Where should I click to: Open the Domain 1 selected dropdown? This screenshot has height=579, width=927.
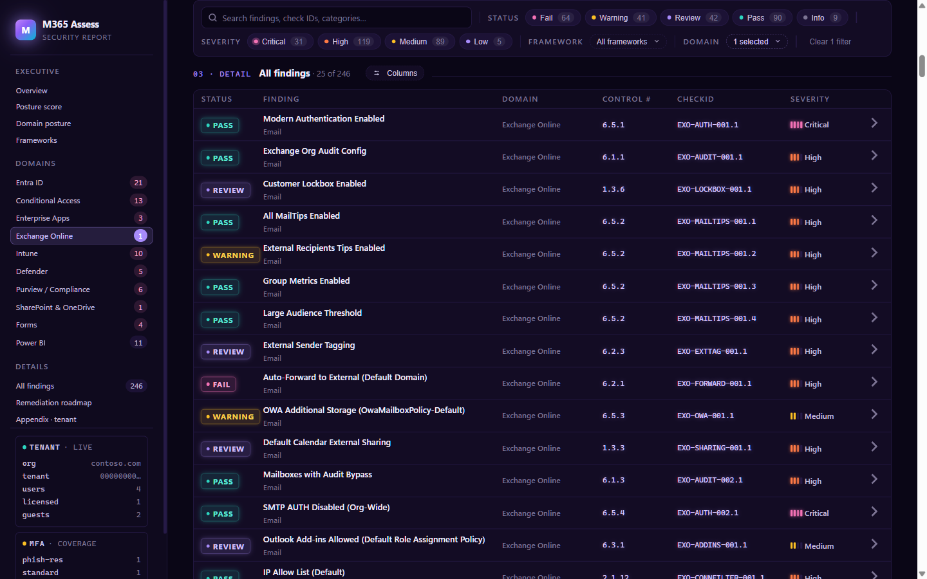click(757, 42)
